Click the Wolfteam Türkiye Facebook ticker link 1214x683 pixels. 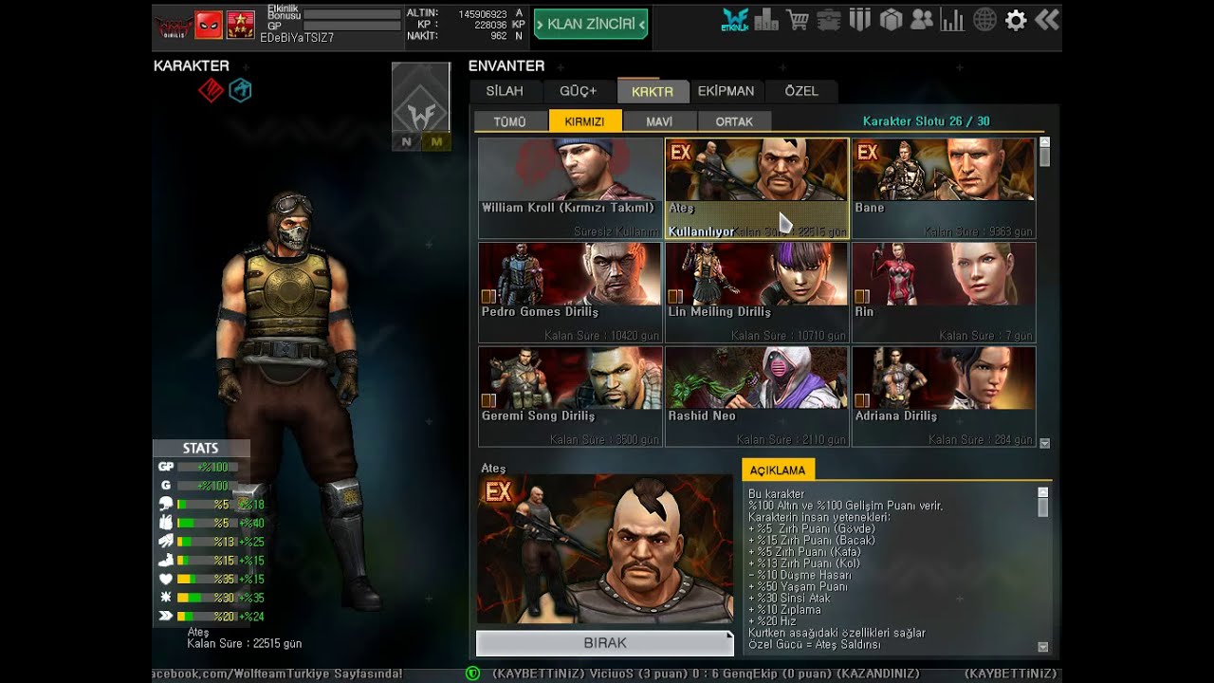(x=278, y=674)
